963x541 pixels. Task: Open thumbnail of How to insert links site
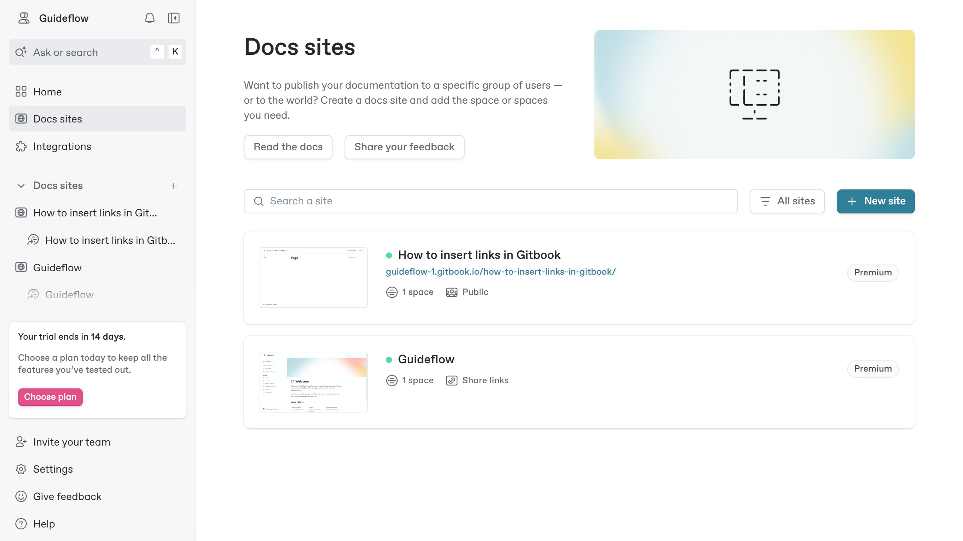[x=314, y=278]
